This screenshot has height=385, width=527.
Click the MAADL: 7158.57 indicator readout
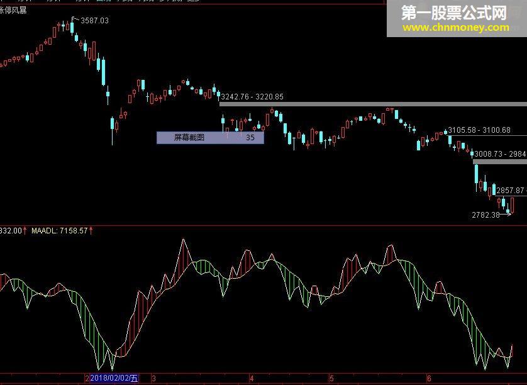tap(60, 231)
